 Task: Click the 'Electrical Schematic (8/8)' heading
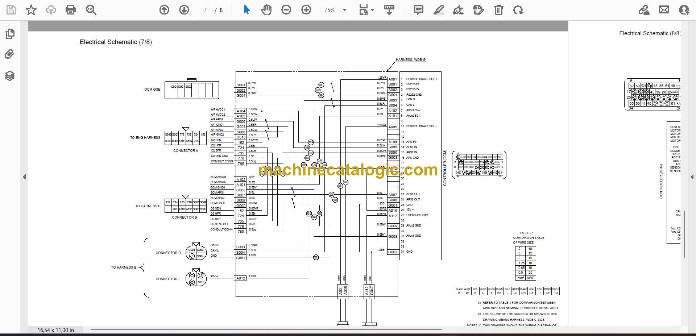[x=650, y=33]
